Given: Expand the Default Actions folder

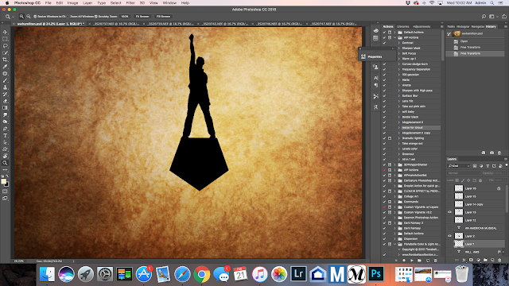Looking at the screenshot, I should tap(395, 32).
